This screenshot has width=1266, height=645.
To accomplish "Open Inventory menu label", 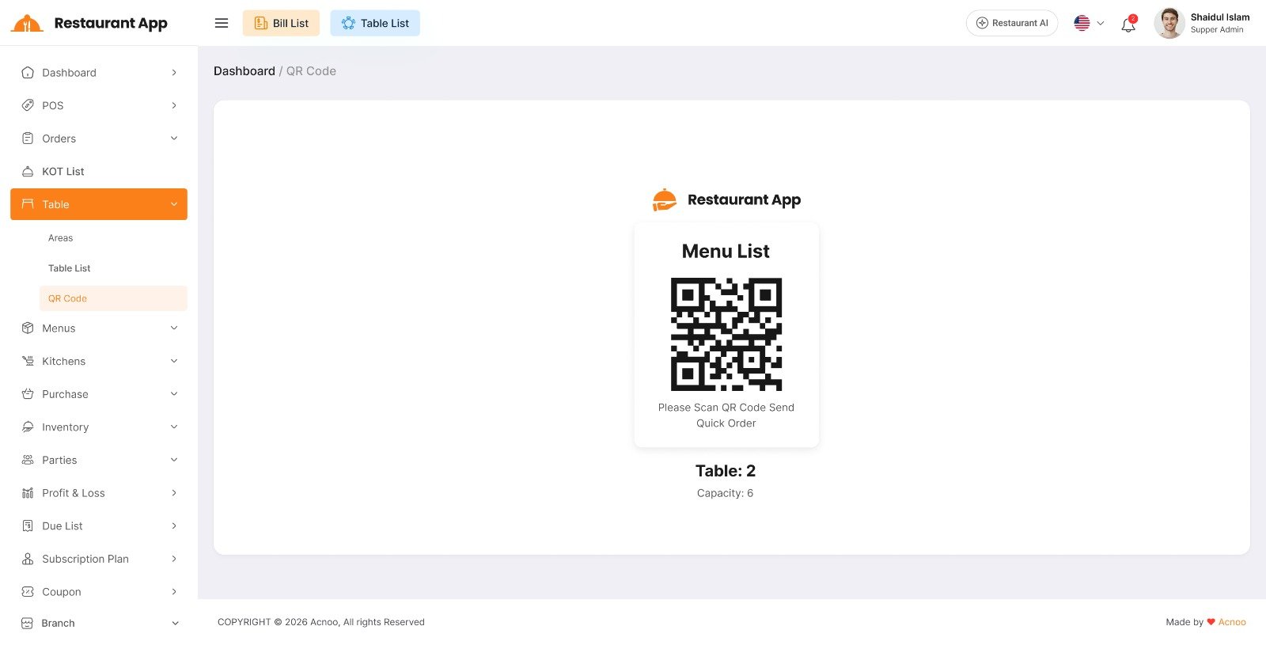I will (x=66, y=427).
